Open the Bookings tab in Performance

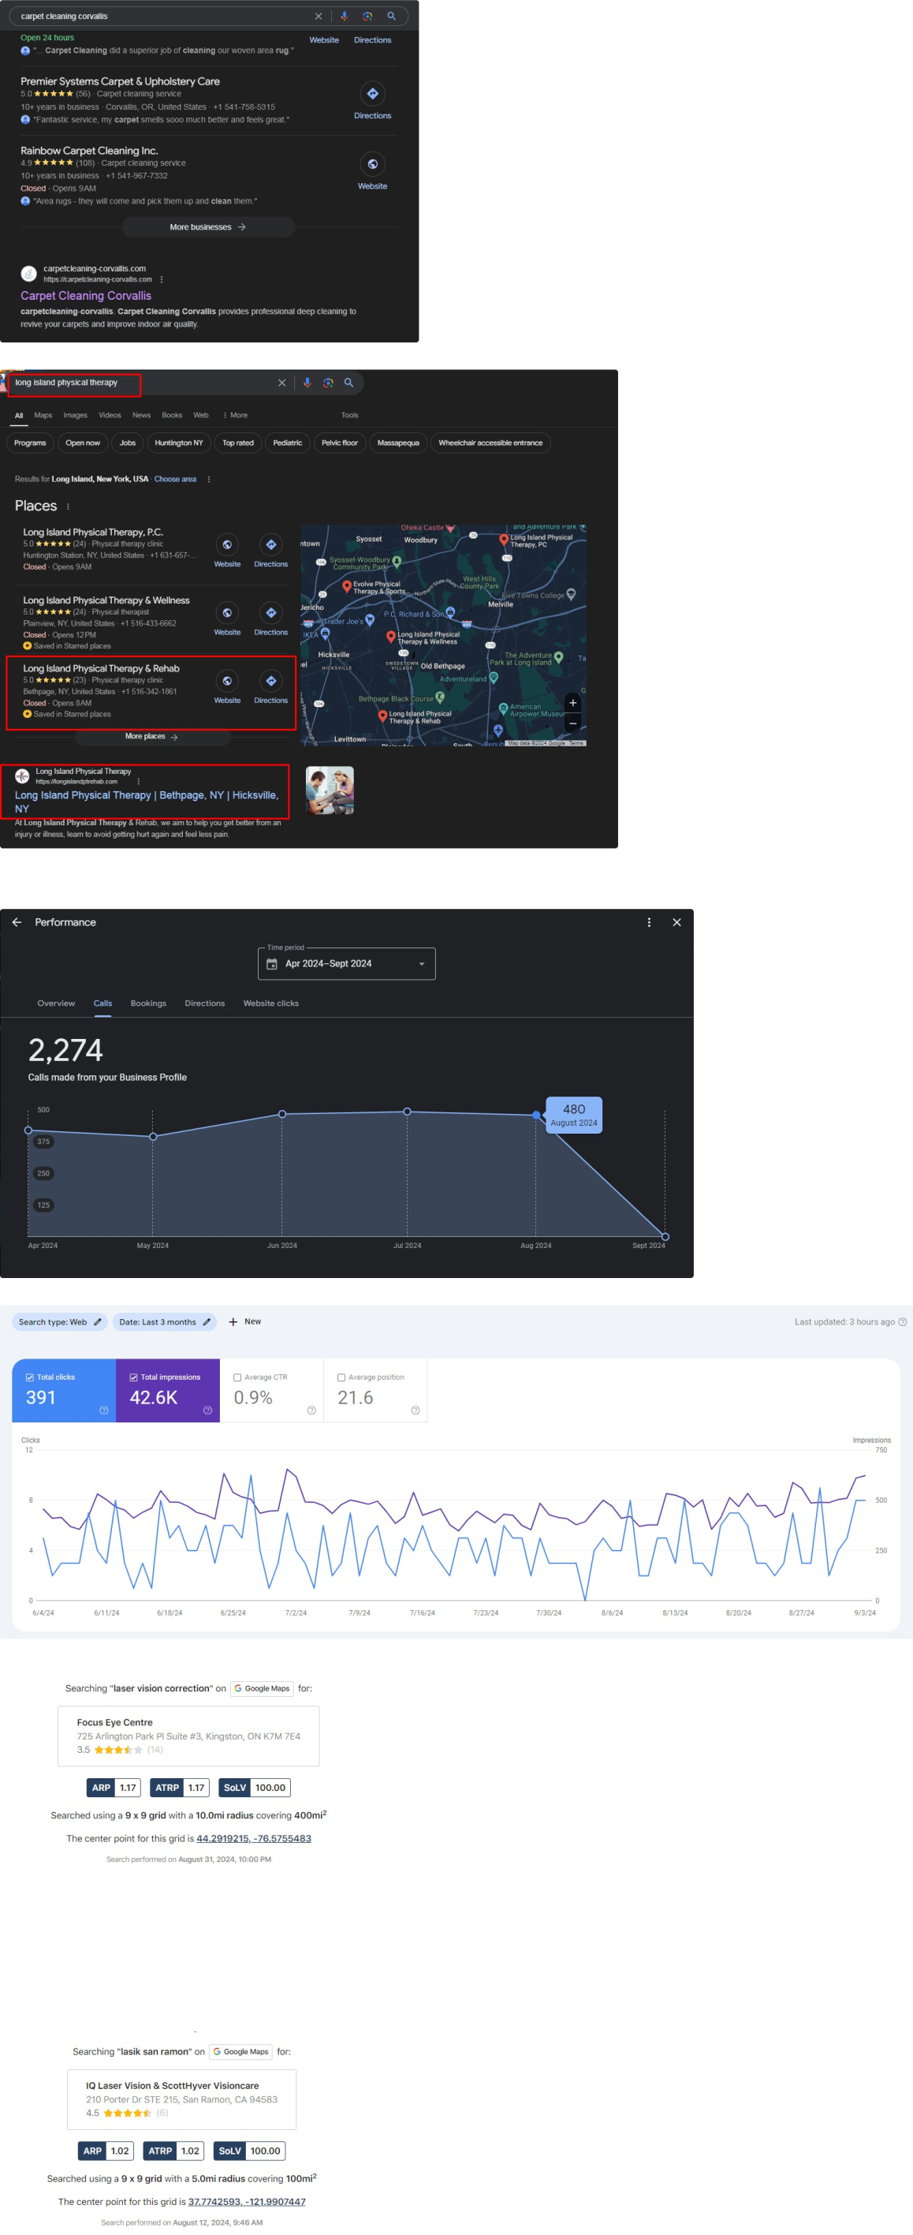coord(148,1004)
